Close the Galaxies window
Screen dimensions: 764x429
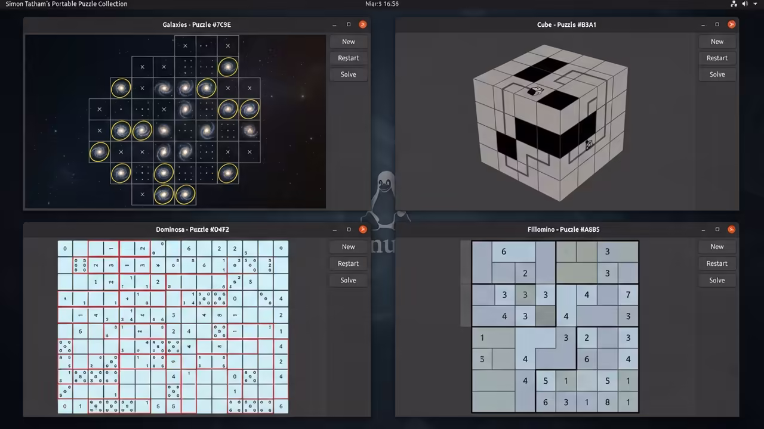coord(362,24)
